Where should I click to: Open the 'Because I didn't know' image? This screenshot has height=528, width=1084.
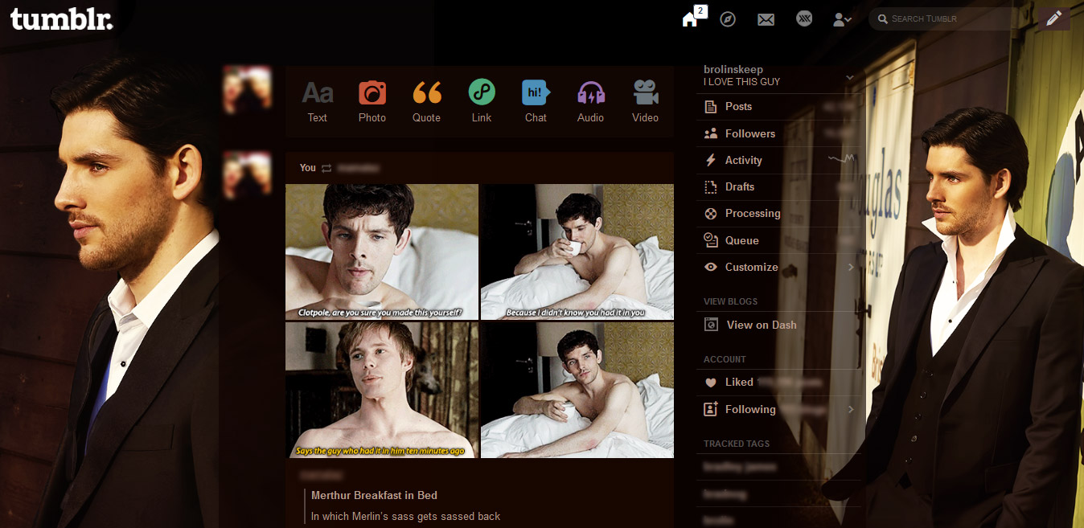click(577, 252)
